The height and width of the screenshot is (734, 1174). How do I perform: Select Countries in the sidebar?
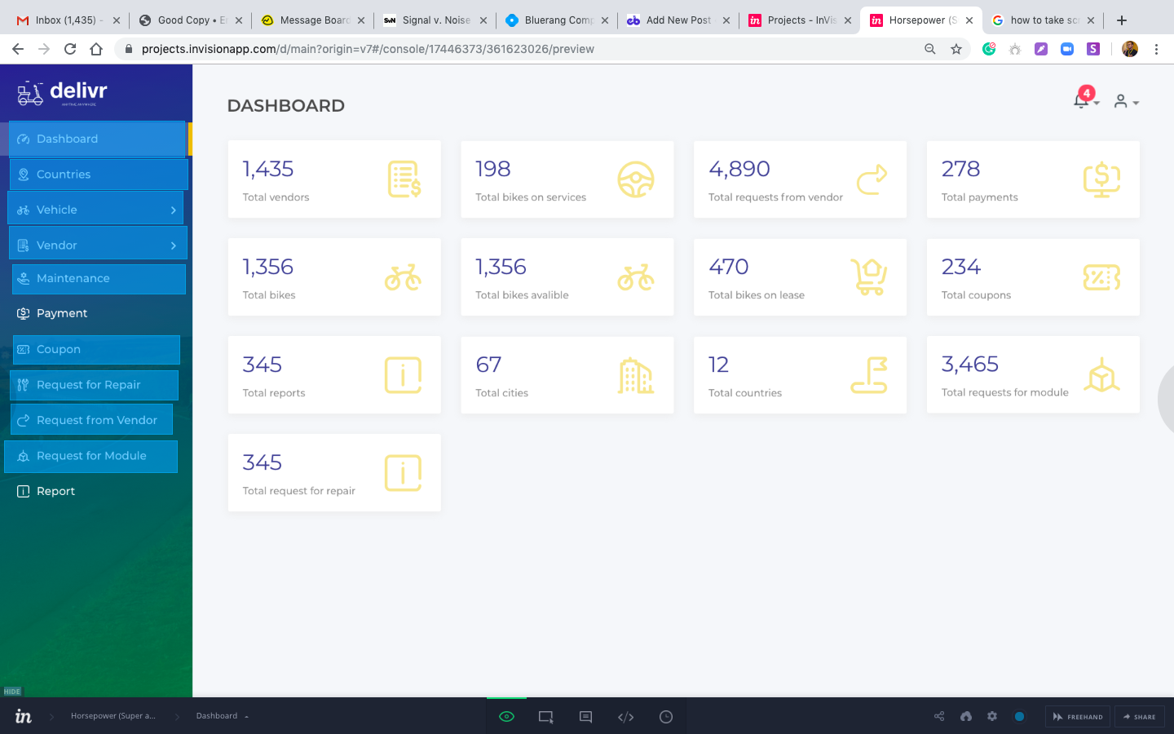click(95, 174)
